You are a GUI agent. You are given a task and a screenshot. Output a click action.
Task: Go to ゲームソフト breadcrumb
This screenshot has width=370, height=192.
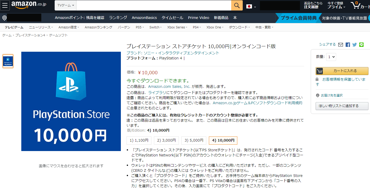(58, 35)
